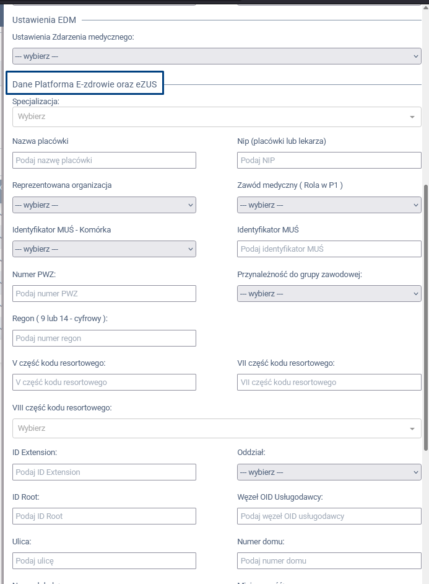Viewport: 429px width, 584px height.
Task: Click the Identyfikator MUŚ text field
Action: pos(329,249)
